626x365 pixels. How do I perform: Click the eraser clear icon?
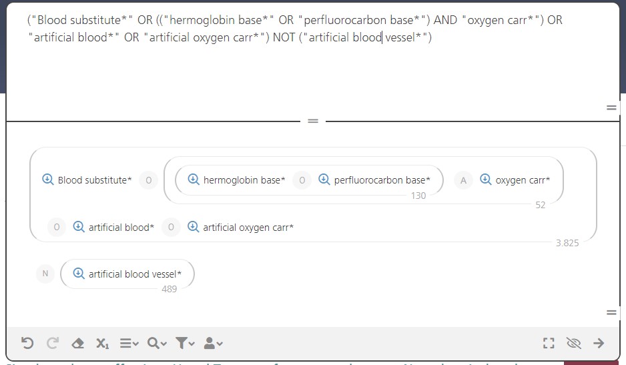78,343
